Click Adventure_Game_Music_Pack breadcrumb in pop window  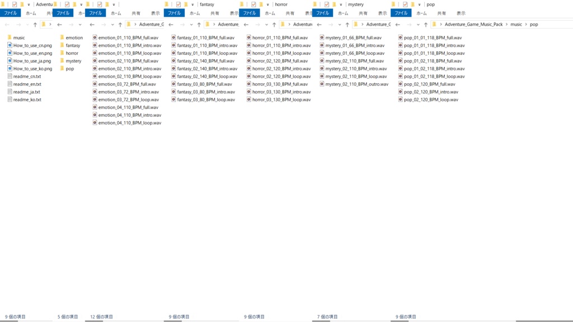[473, 25]
